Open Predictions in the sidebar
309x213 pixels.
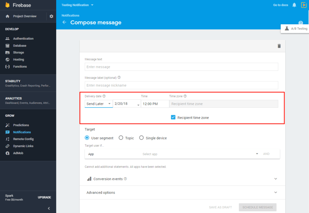pos(21,125)
